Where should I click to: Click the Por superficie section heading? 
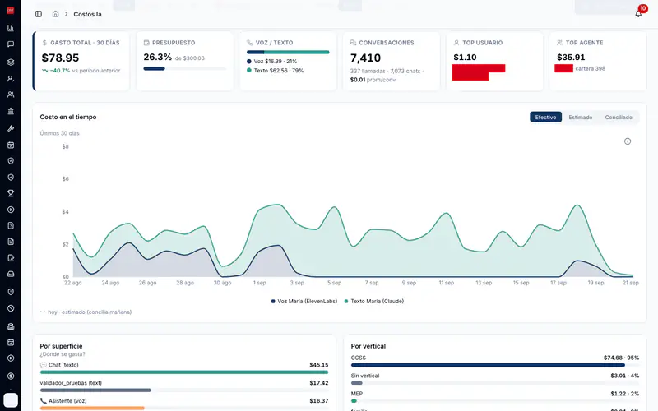[61, 346]
